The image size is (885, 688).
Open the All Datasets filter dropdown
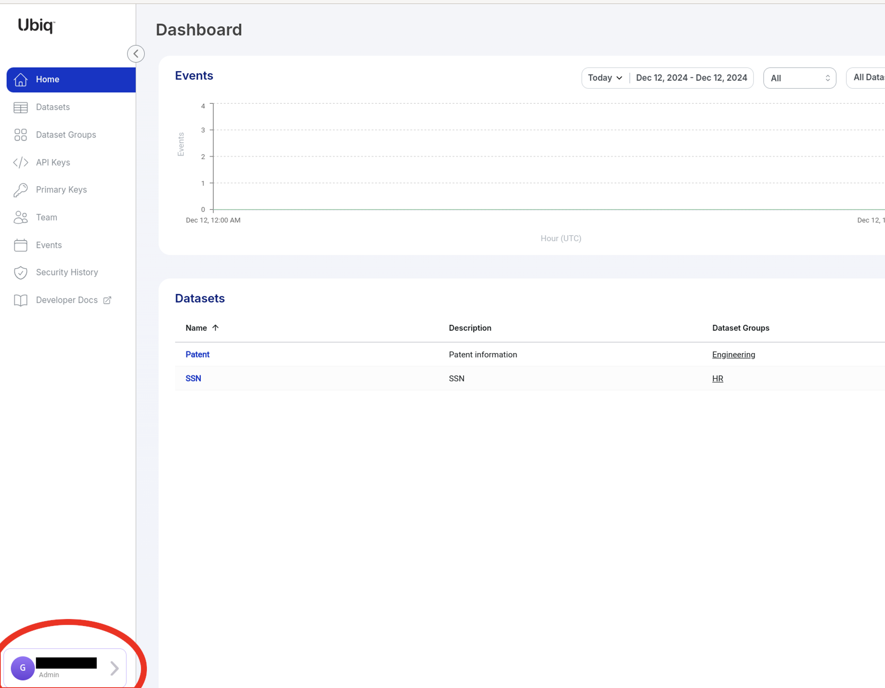click(868, 78)
